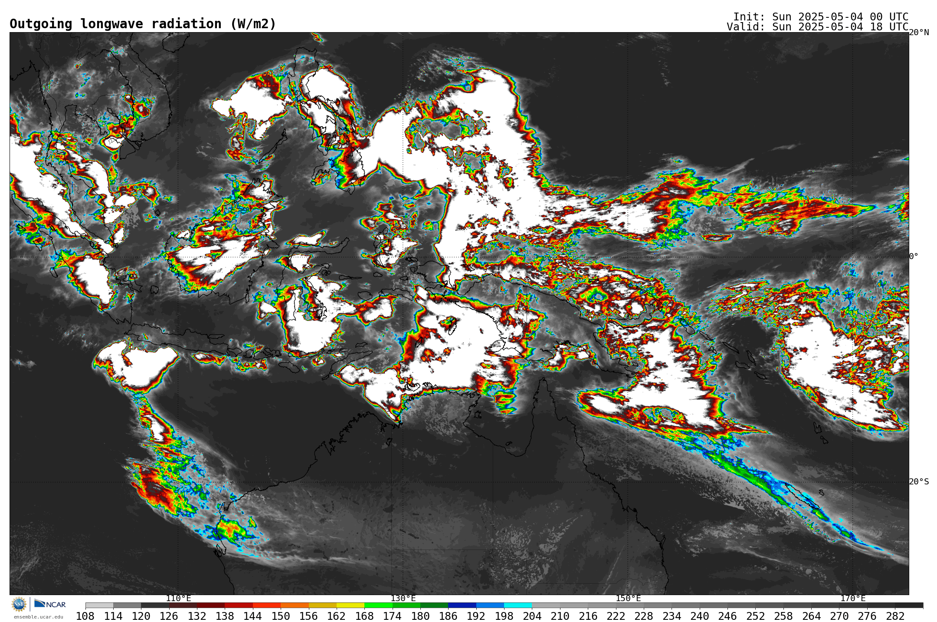Pick the bright green 168 colorbar swatch
The image size is (937, 622).
pos(378,605)
